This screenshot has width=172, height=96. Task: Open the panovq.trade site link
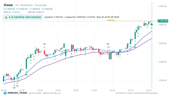pyautogui.click(x=35, y=93)
